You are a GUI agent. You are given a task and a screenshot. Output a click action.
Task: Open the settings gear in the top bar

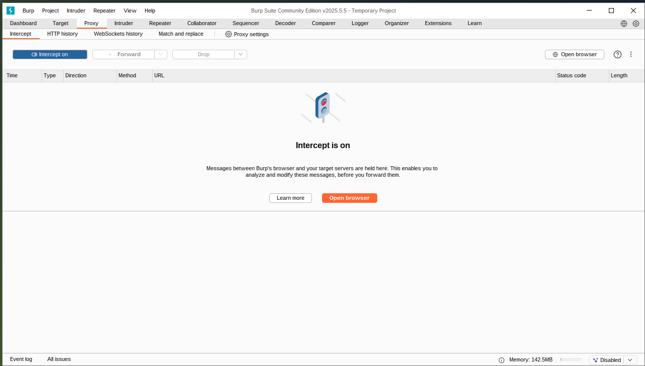tap(636, 24)
